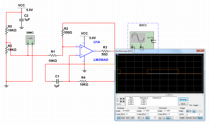This screenshot has width=214, height=128.
Task: Click Channel B minus invert button
Action: [172, 118]
